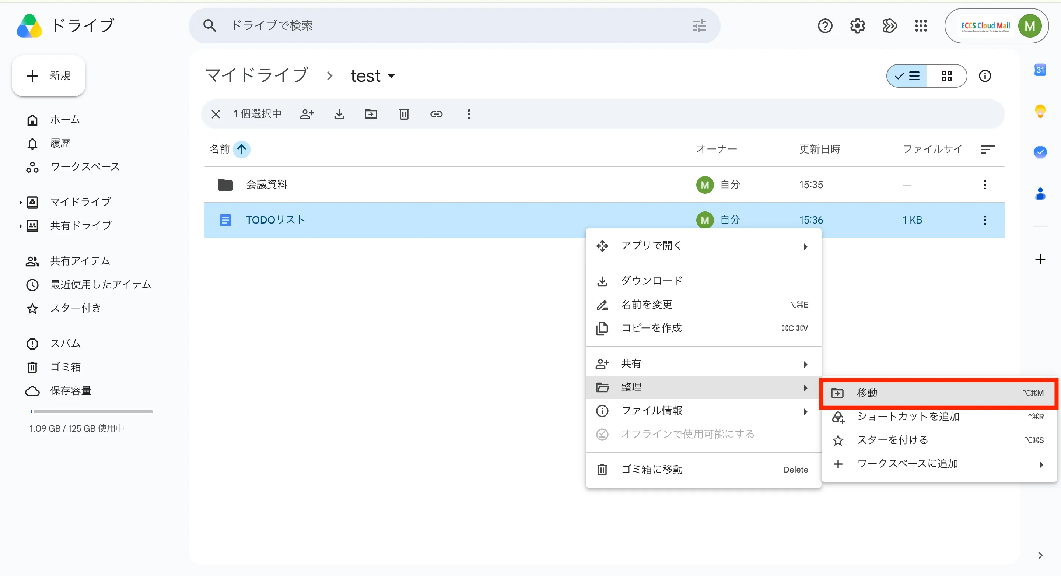Screen dimensions: 1061x576
Task: Click share person-plus icon in selection toolbar
Action: coord(307,114)
